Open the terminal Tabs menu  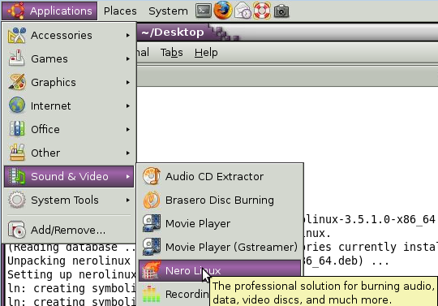171,53
